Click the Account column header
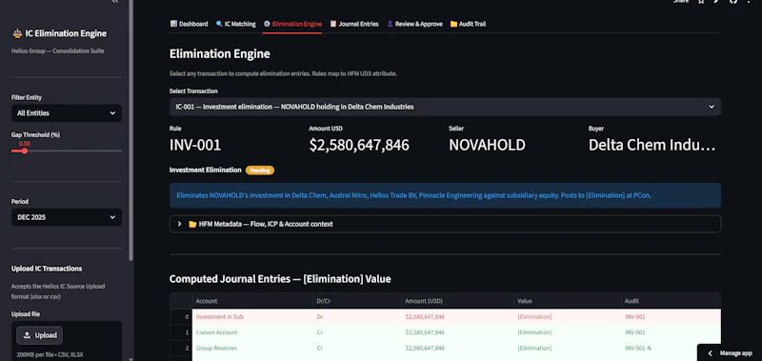This screenshot has height=361, width=762. click(x=252, y=301)
